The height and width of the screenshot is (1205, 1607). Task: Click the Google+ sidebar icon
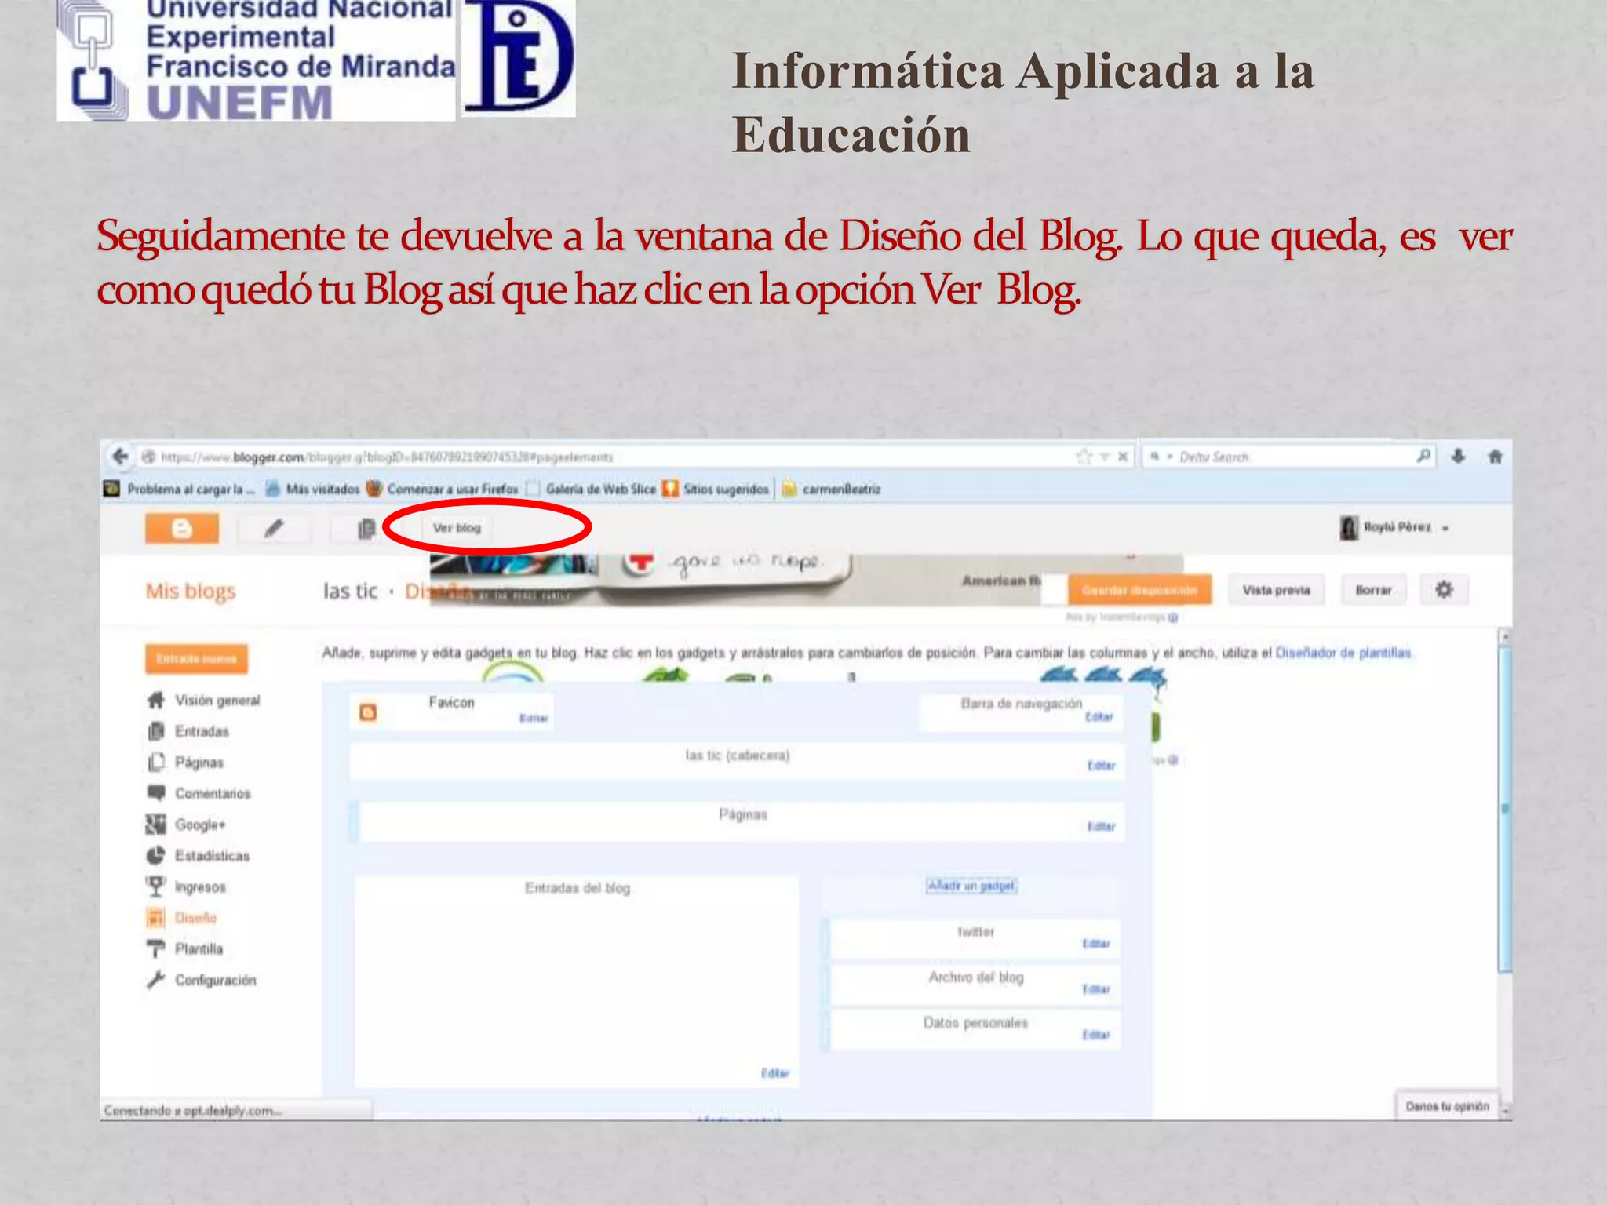point(156,824)
